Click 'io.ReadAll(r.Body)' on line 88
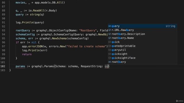The height and width of the screenshot is (103, 184). [x=43, y=11]
